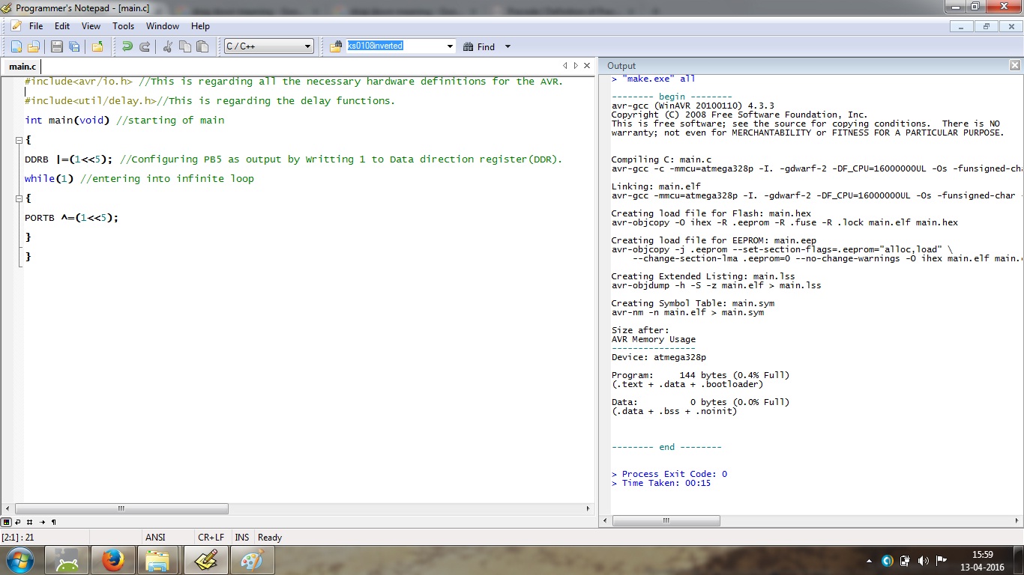Toggle syntax highlighting color icon in bottom bar
Image resolution: width=1024 pixels, height=575 pixels.
coord(7,522)
